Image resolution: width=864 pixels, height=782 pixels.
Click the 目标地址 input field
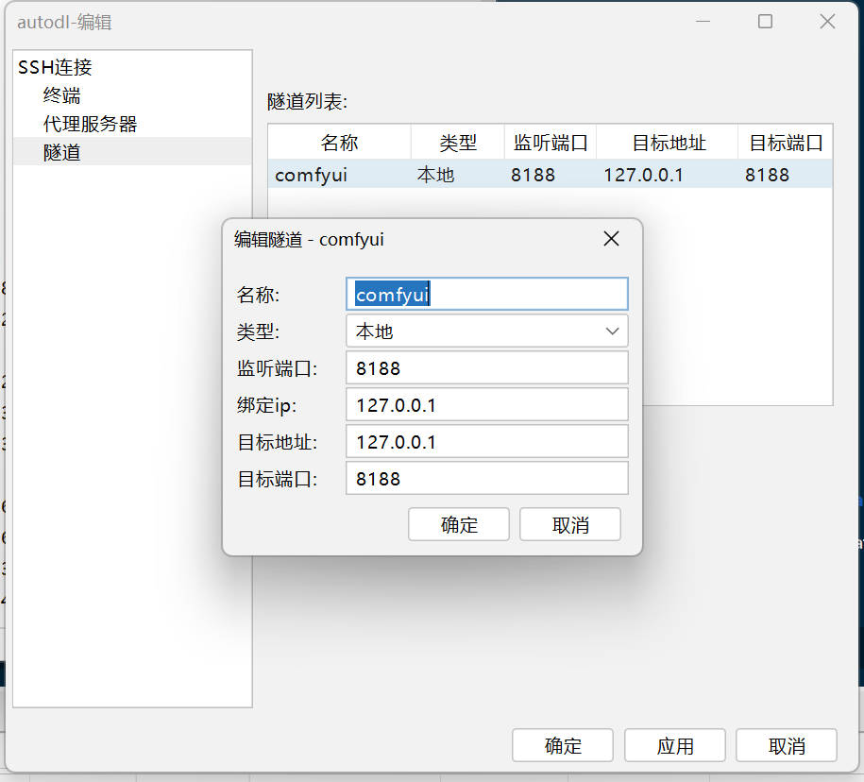487,442
